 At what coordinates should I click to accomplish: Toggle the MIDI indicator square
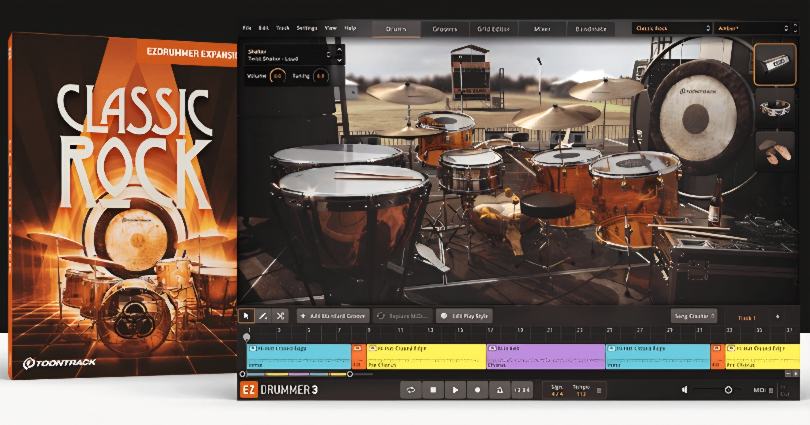coord(771,390)
